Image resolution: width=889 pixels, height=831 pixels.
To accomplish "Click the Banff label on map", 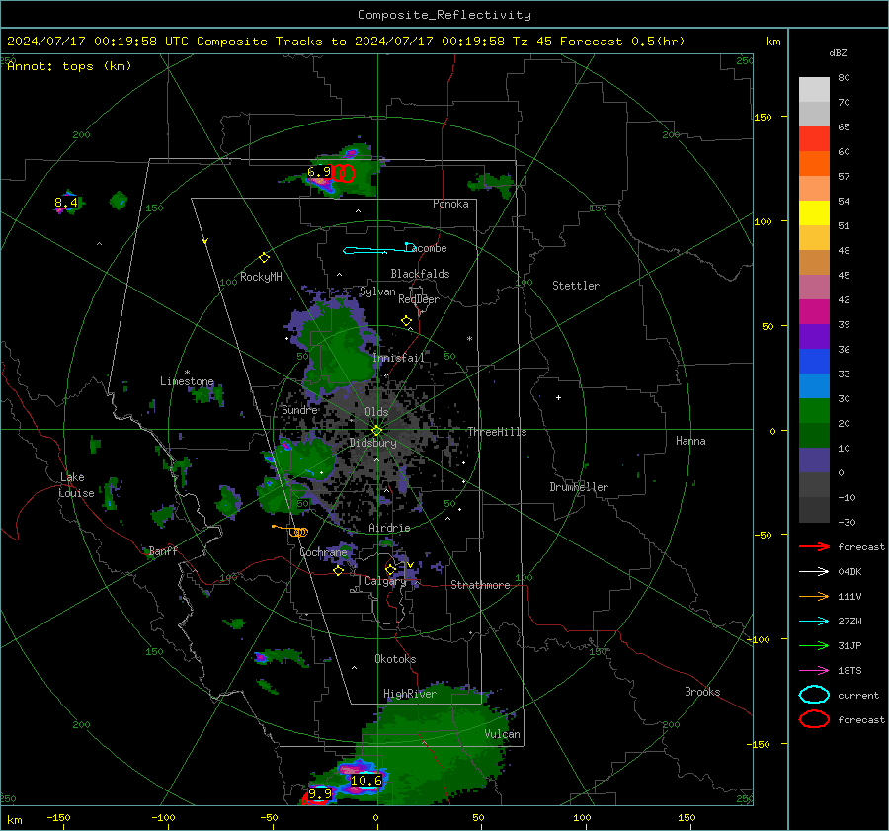I will [x=163, y=550].
